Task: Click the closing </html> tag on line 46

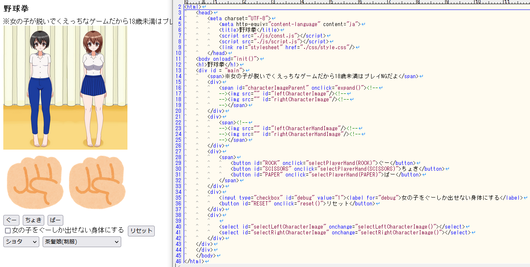Action: [x=194, y=261]
